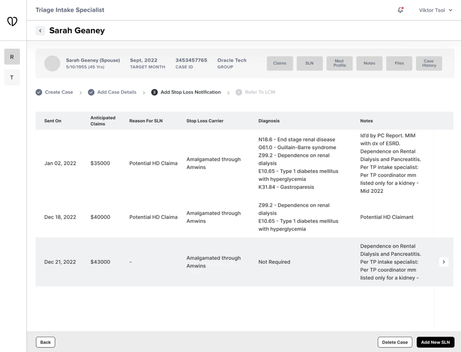461x352 pixels.
Task: Expand the Dec 21, 2022 row arrow
Action: pos(443,262)
